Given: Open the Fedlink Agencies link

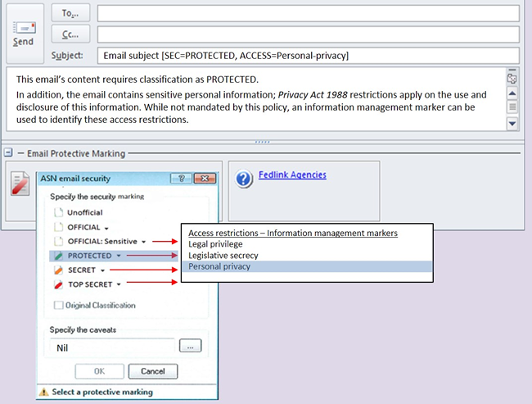Looking at the screenshot, I should [292, 175].
